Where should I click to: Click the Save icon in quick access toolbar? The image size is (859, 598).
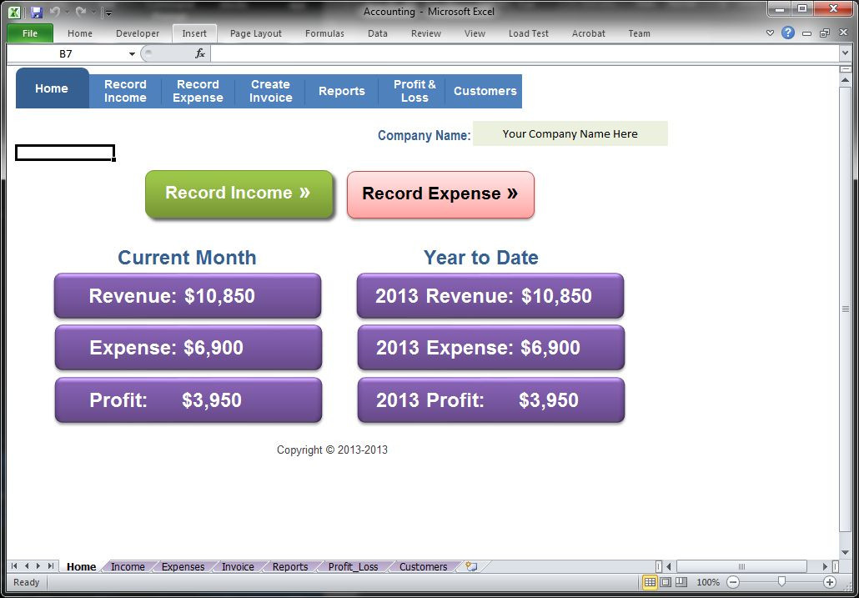(x=36, y=12)
